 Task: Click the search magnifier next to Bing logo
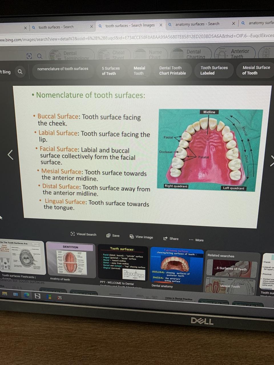tap(20, 72)
